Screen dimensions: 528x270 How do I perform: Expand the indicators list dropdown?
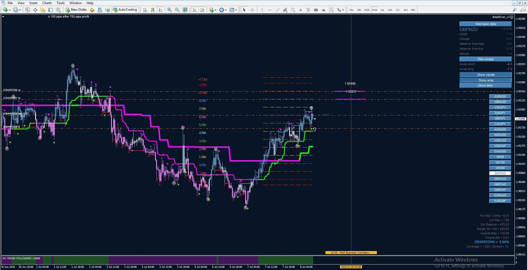click(x=215, y=10)
